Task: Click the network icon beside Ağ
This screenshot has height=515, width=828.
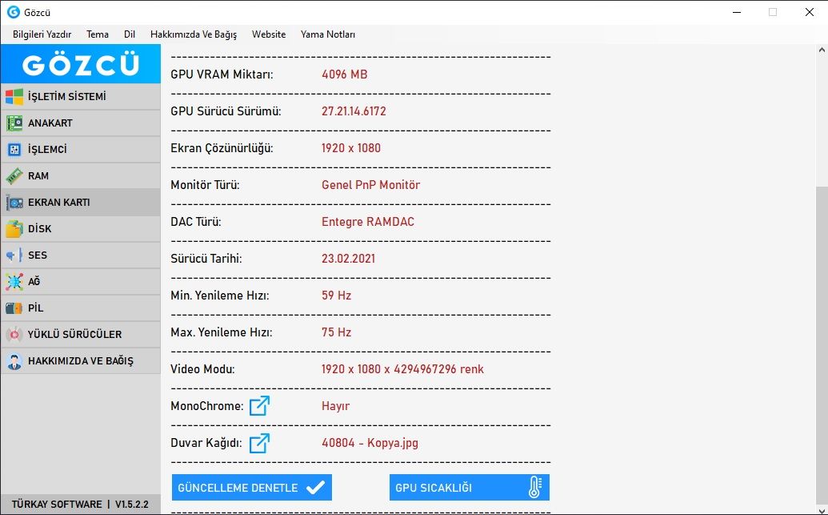Action: [x=14, y=282]
